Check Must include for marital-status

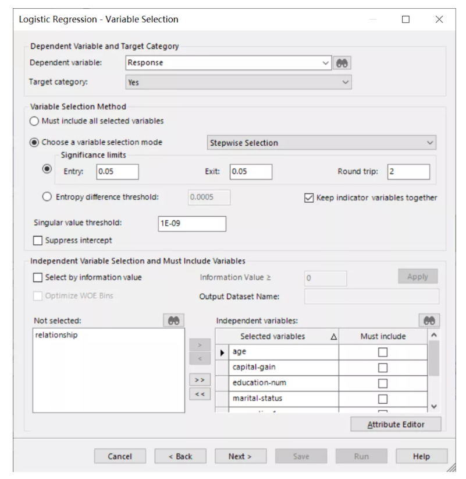383,399
